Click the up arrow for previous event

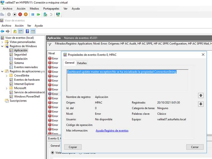(201, 95)
